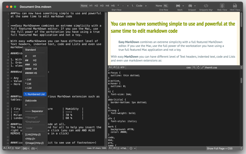Choose '# H1' from the popup menu
The image size is (246, 154).
35,56
